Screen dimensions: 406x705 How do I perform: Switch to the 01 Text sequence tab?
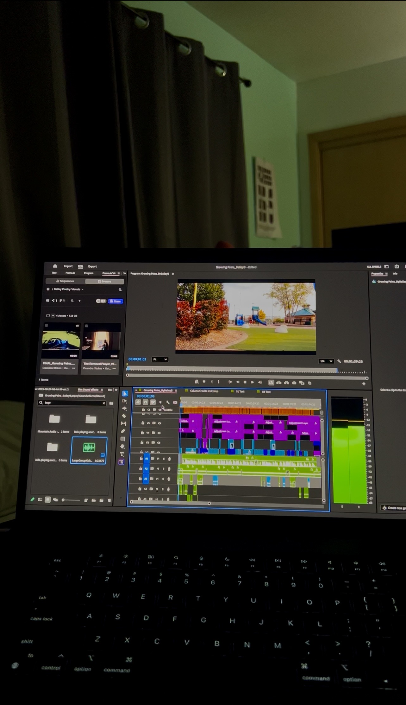coord(240,391)
